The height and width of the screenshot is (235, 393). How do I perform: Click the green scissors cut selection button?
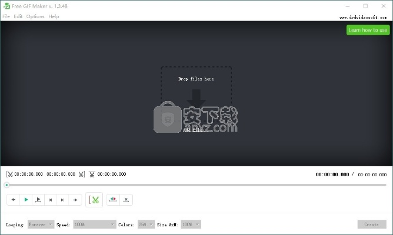pyautogui.click(x=94, y=200)
